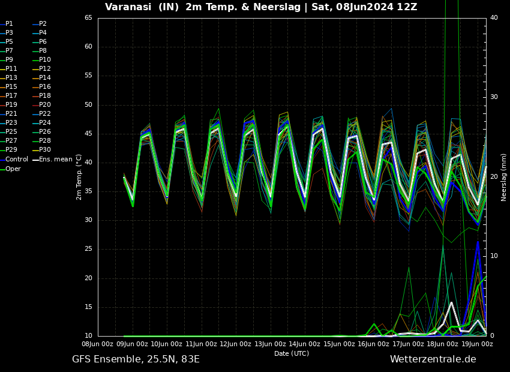
Task: Click the Neerslag (mm) axis label
Action: (x=504, y=177)
